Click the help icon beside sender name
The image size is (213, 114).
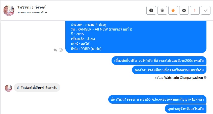click(x=205, y=78)
